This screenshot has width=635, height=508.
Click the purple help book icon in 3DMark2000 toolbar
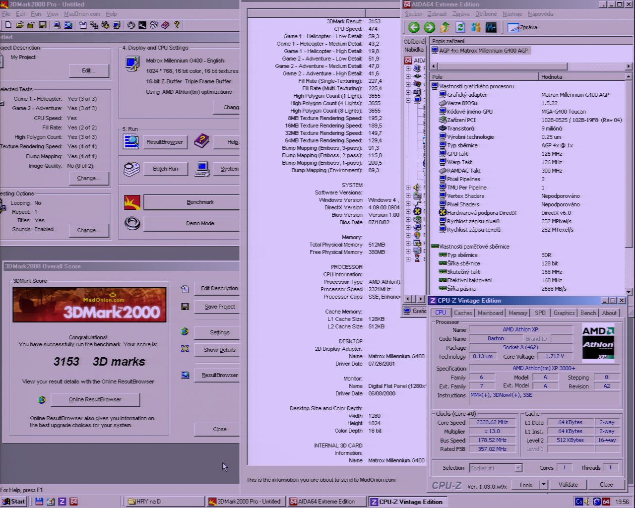165,25
